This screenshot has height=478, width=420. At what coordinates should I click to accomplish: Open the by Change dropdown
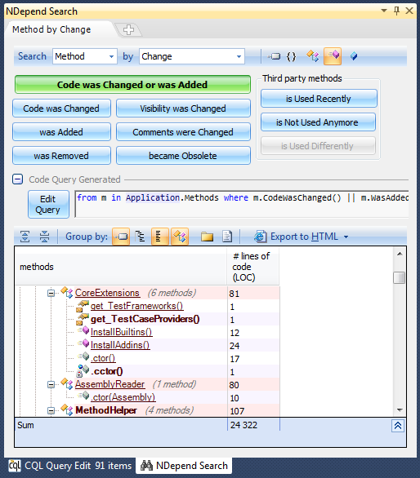[239, 56]
